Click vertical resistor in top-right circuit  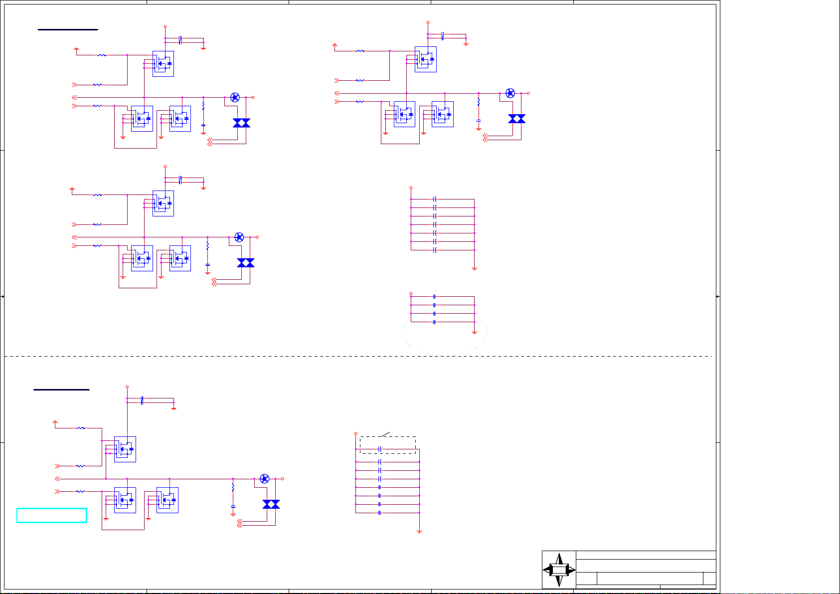[479, 101]
